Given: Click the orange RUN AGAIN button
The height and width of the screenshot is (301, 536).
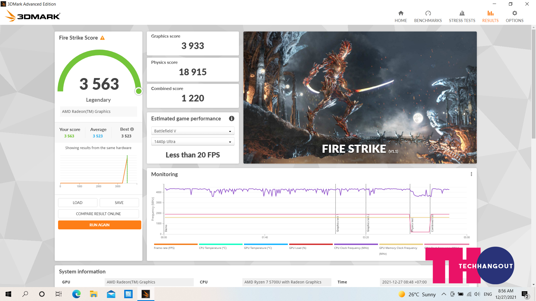Looking at the screenshot, I should (99, 225).
